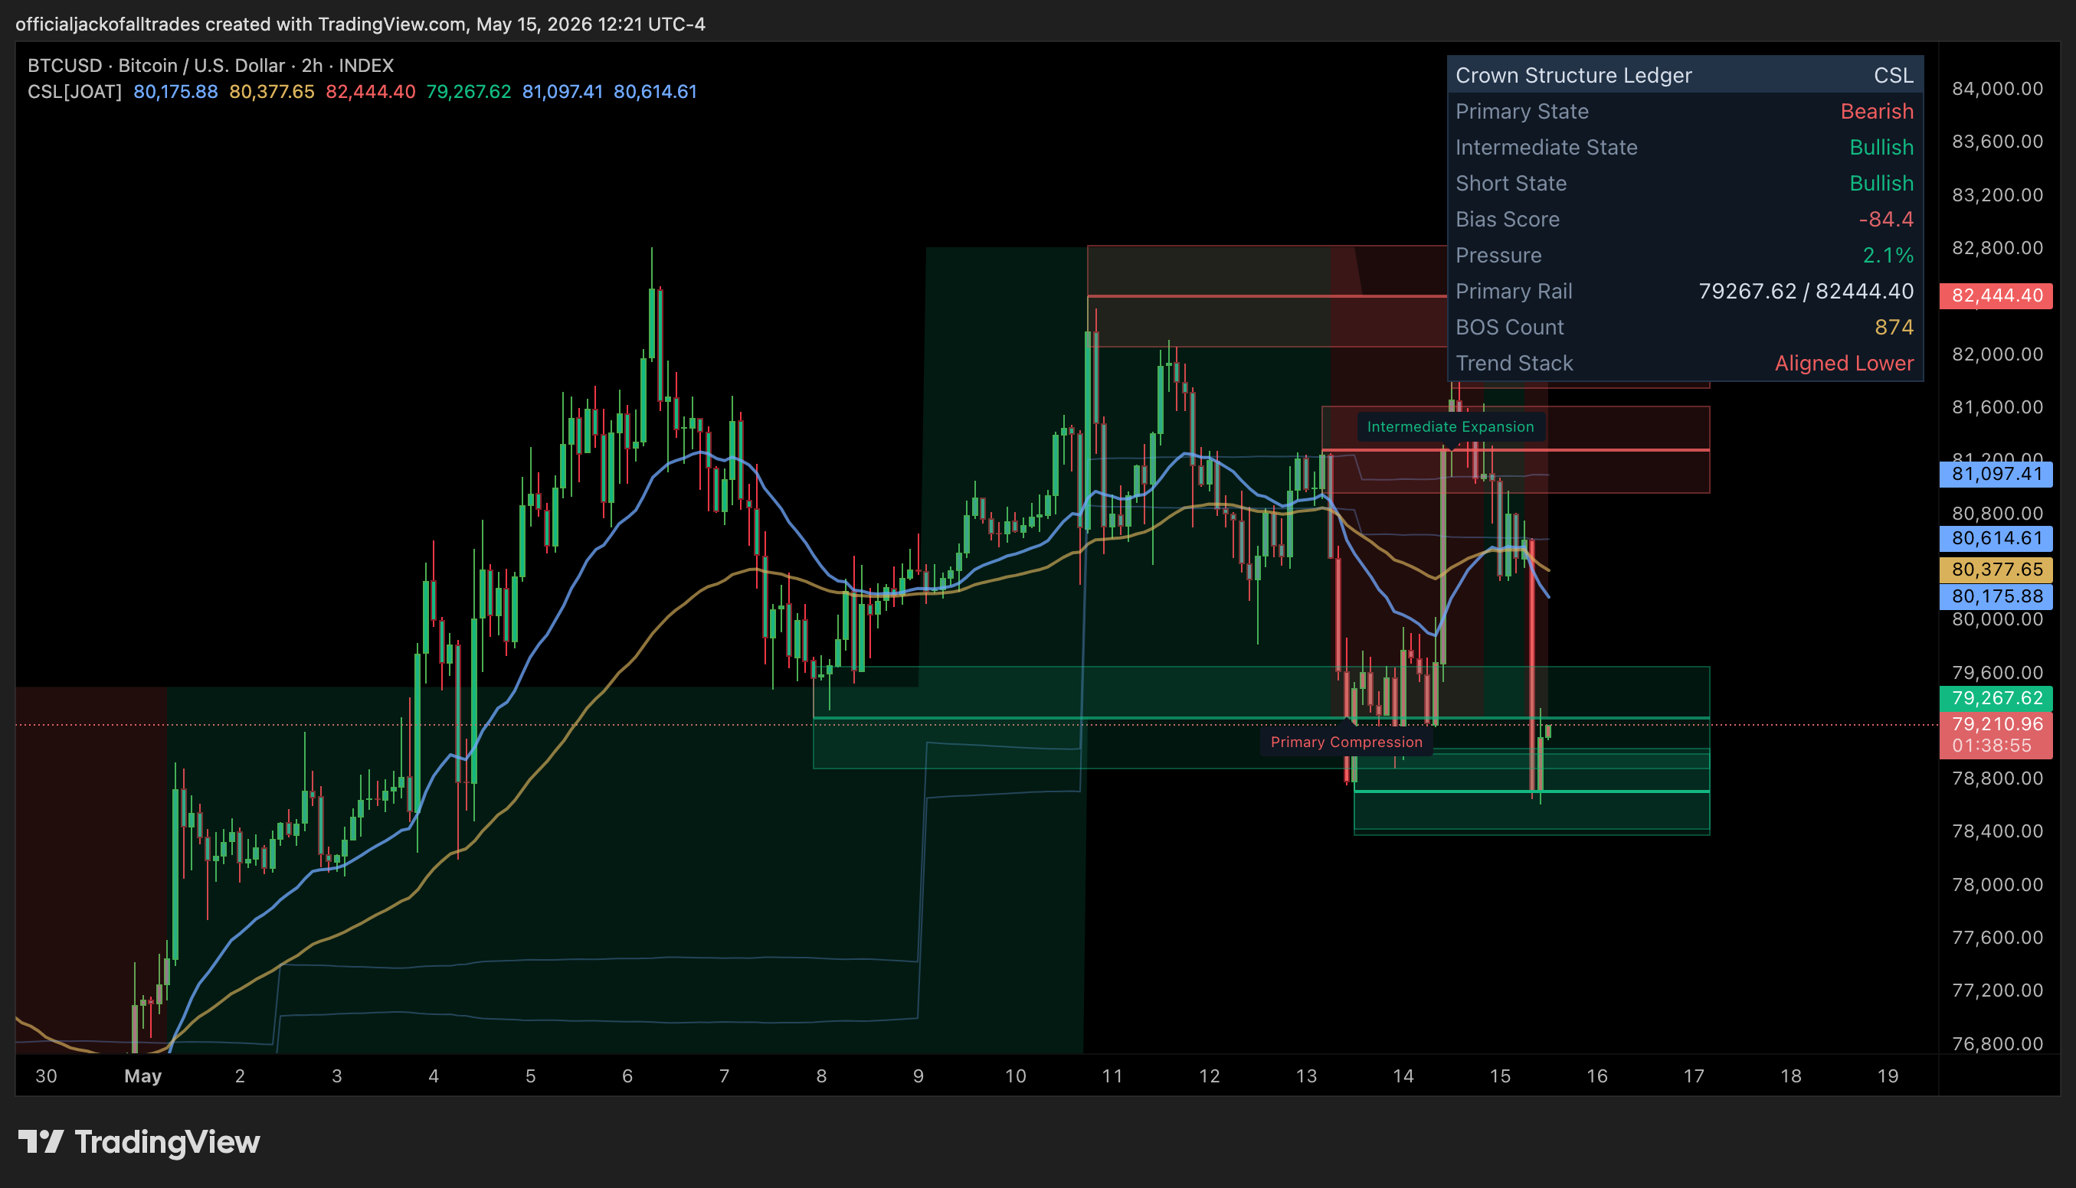Click the BTCUSD Bitcoin / U.S. Dollar symbol title
Image resolution: width=2076 pixels, height=1188 pixels.
pos(211,65)
